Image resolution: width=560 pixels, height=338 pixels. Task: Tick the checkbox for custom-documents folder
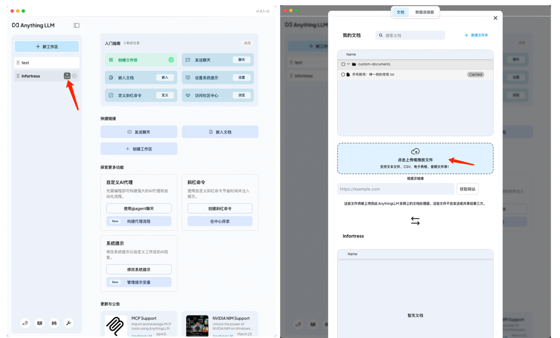[x=343, y=64]
